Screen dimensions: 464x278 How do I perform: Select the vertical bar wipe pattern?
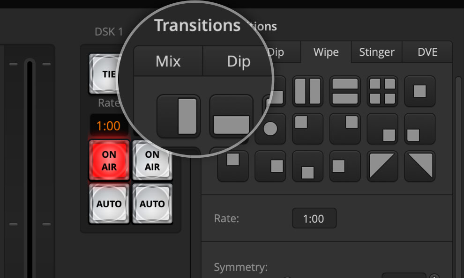179,116
